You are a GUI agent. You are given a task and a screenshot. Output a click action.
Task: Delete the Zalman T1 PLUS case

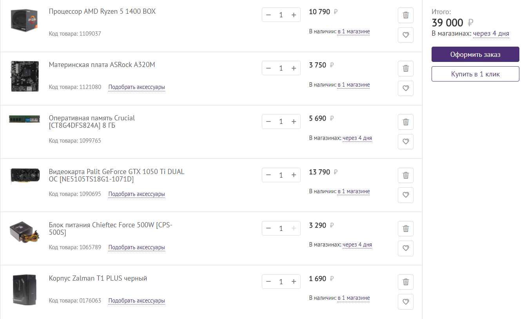(406, 282)
